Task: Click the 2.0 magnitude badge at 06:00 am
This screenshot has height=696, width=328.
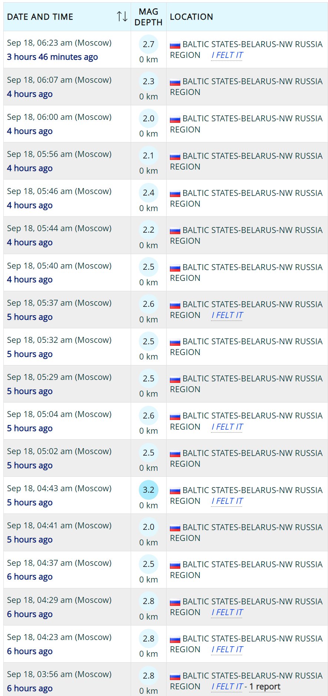Action: click(148, 118)
